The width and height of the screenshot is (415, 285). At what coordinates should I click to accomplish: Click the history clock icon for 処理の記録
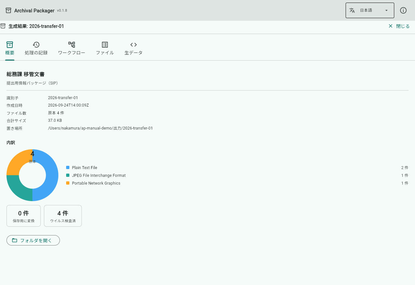coord(36,45)
